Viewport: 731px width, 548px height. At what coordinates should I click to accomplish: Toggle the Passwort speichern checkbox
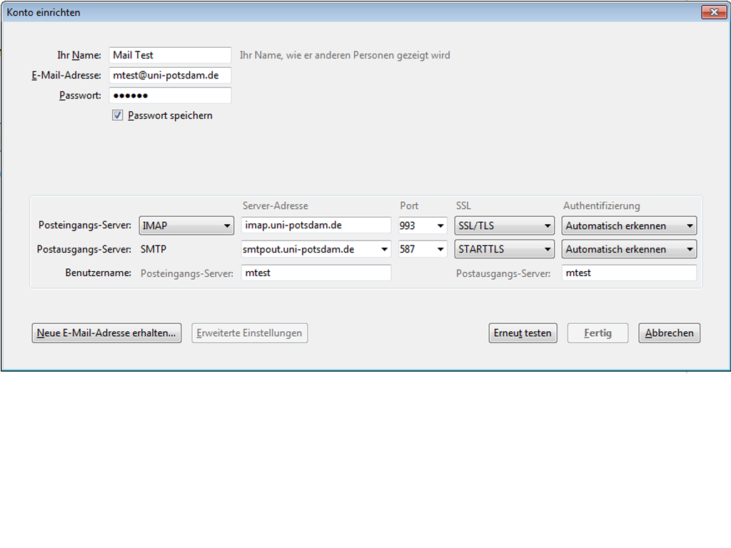click(x=118, y=116)
